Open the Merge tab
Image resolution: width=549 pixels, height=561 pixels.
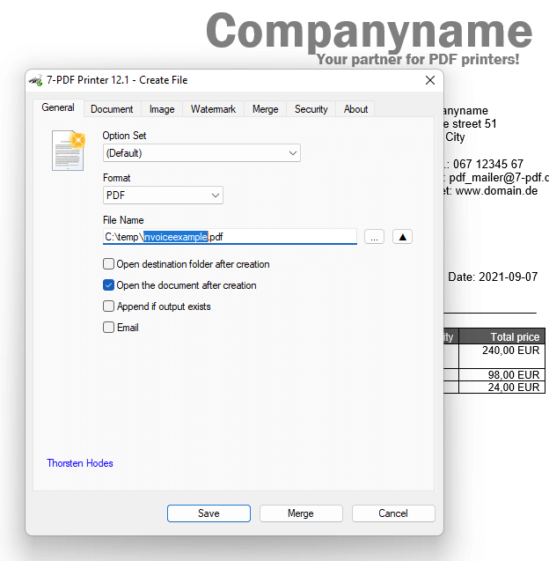265,109
